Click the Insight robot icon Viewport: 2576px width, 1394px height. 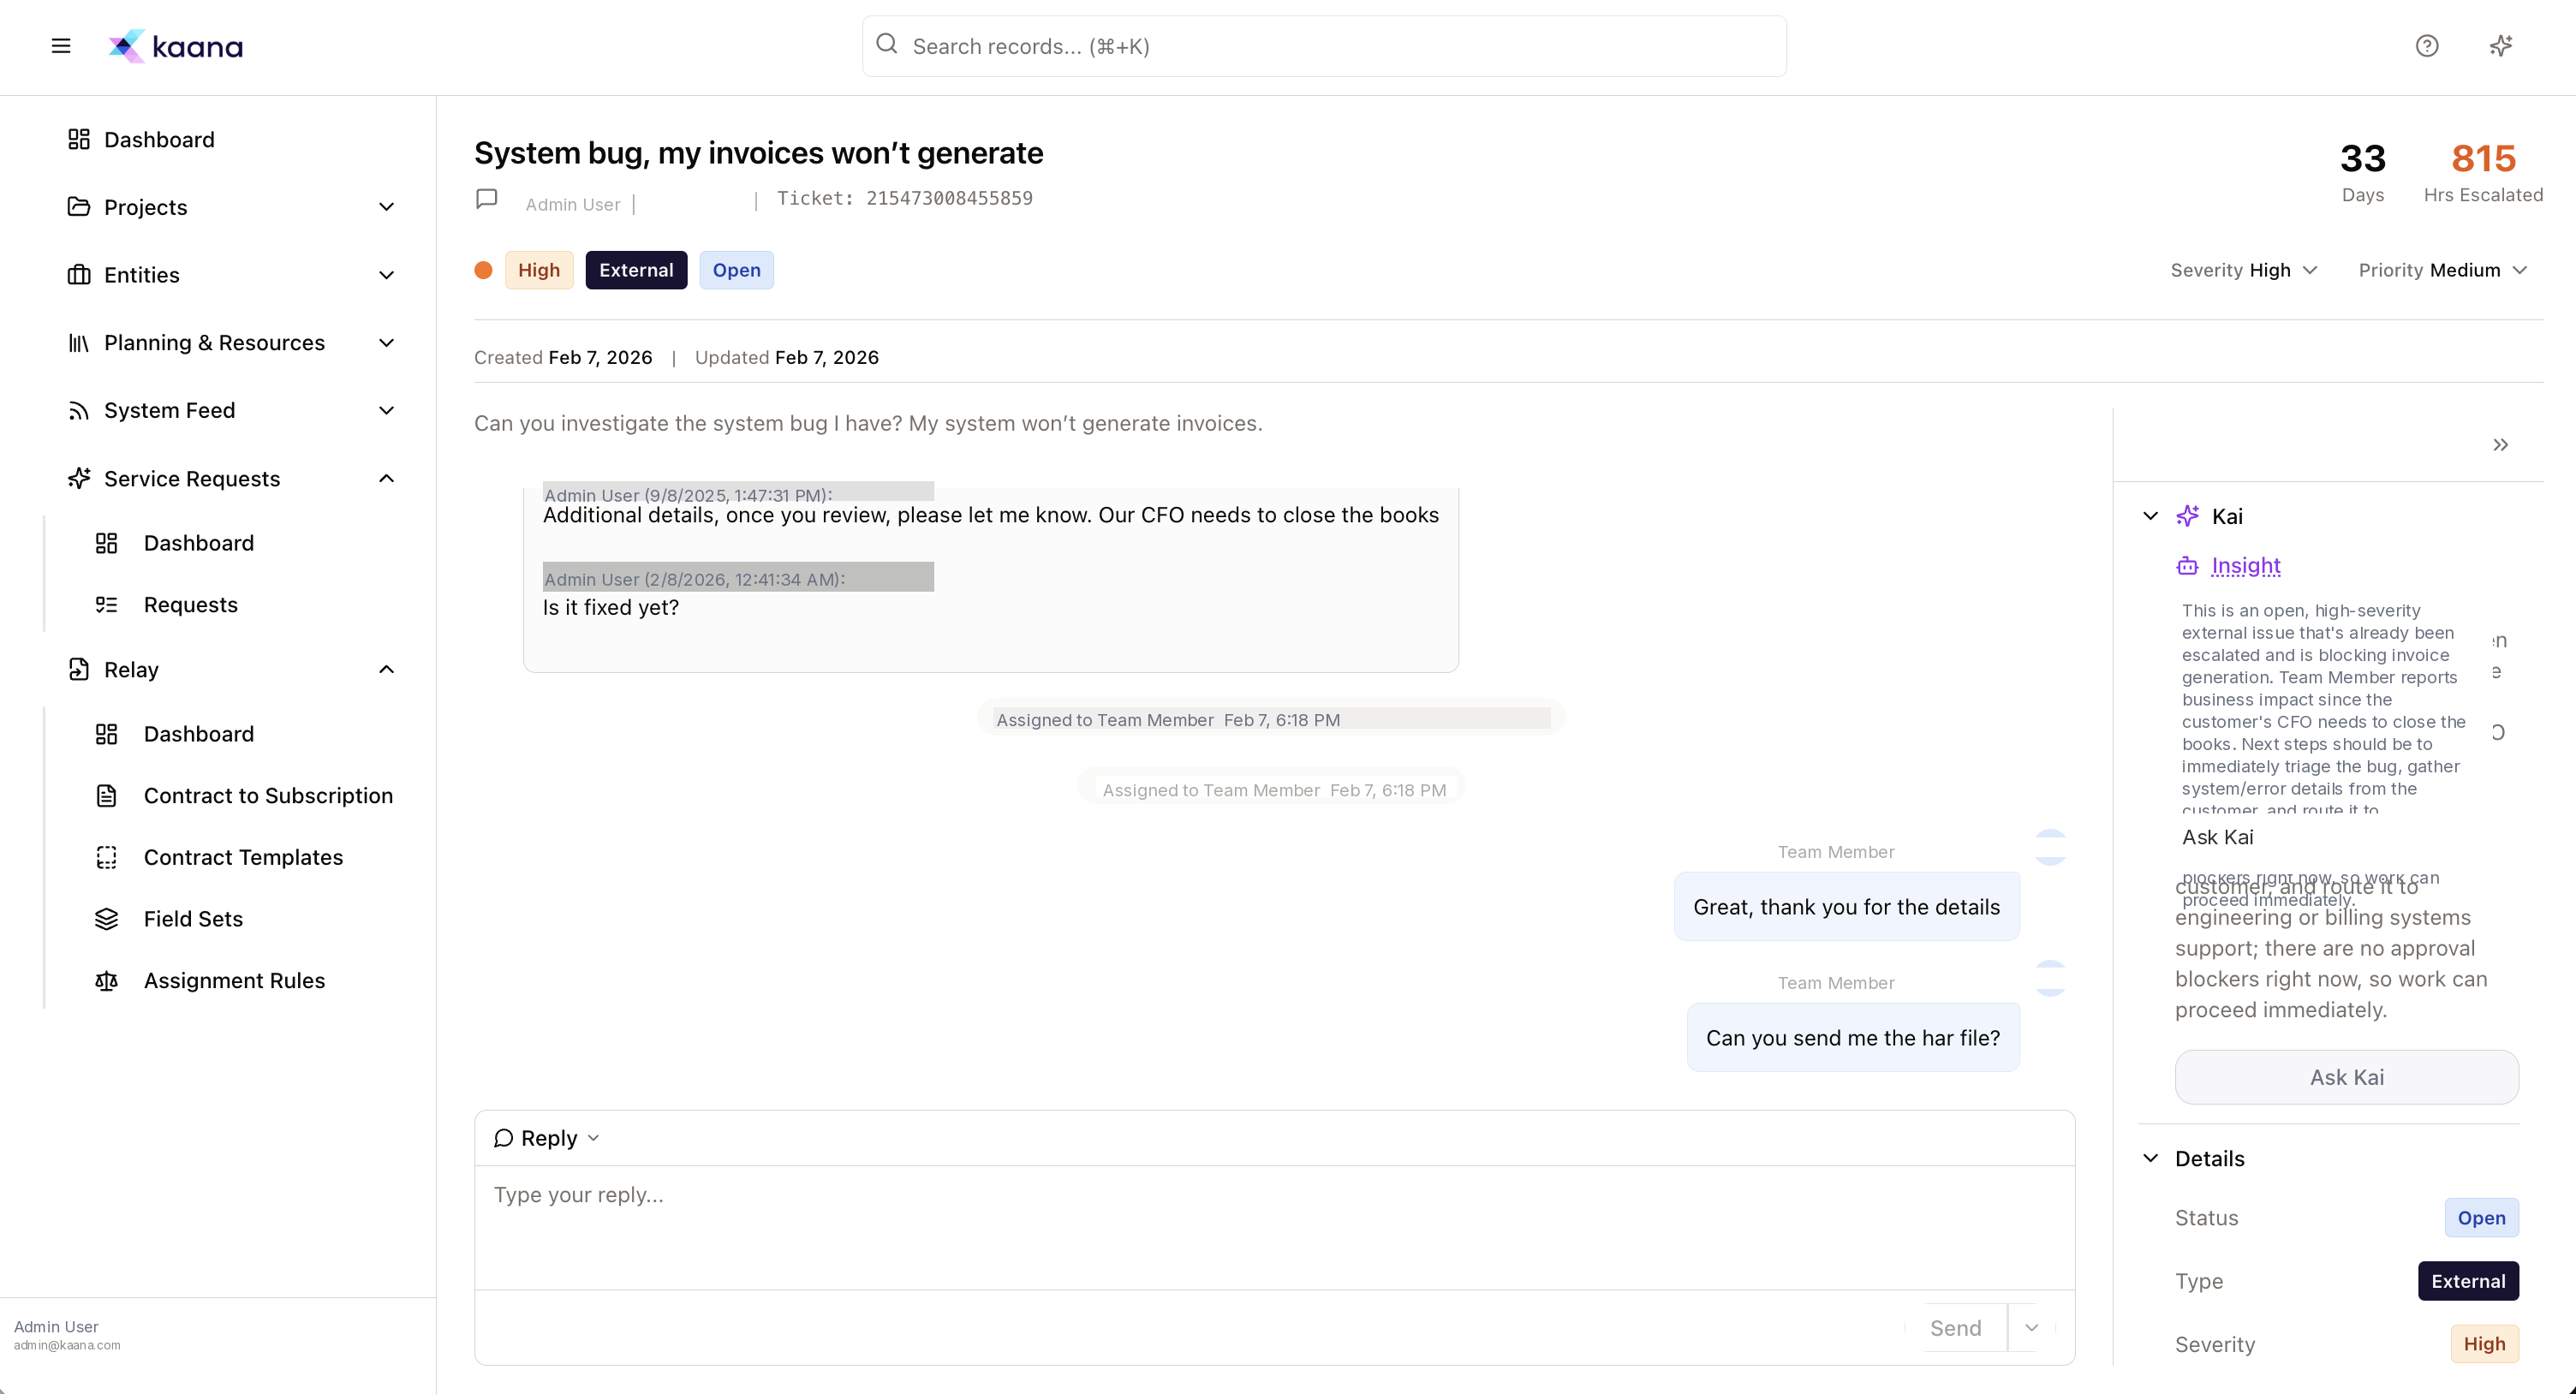tap(2187, 566)
